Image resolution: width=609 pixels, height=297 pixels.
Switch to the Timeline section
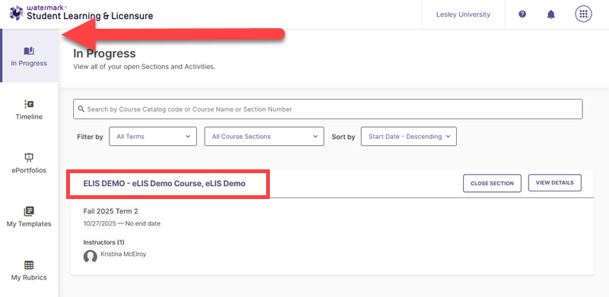click(x=29, y=109)
